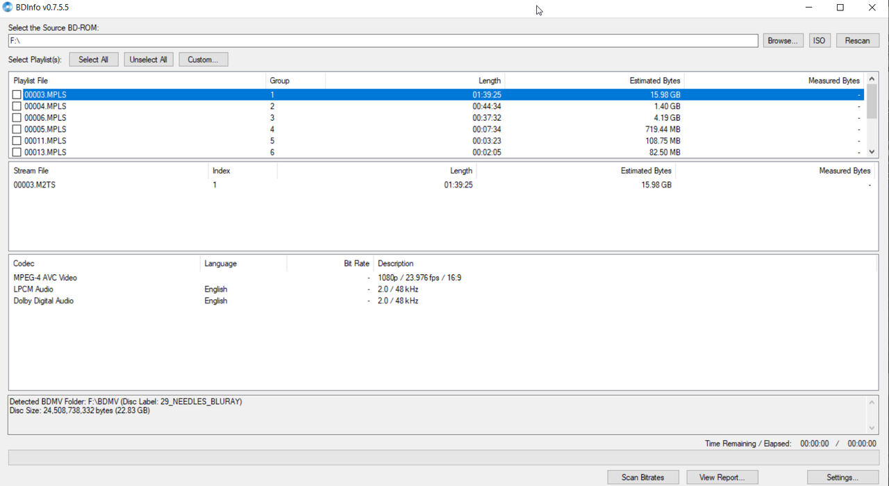
Task: Click the Browse... button
Action: click(x=783, y=40)
